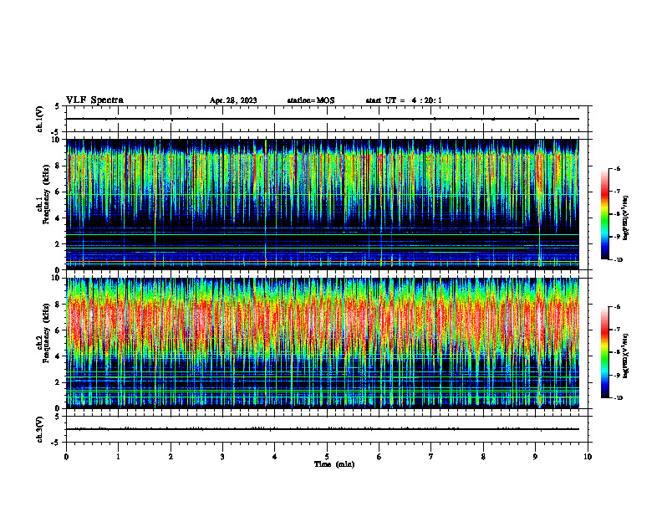
Task: Click the "ch.3(V)" axis label
Action: click(39, 429)
